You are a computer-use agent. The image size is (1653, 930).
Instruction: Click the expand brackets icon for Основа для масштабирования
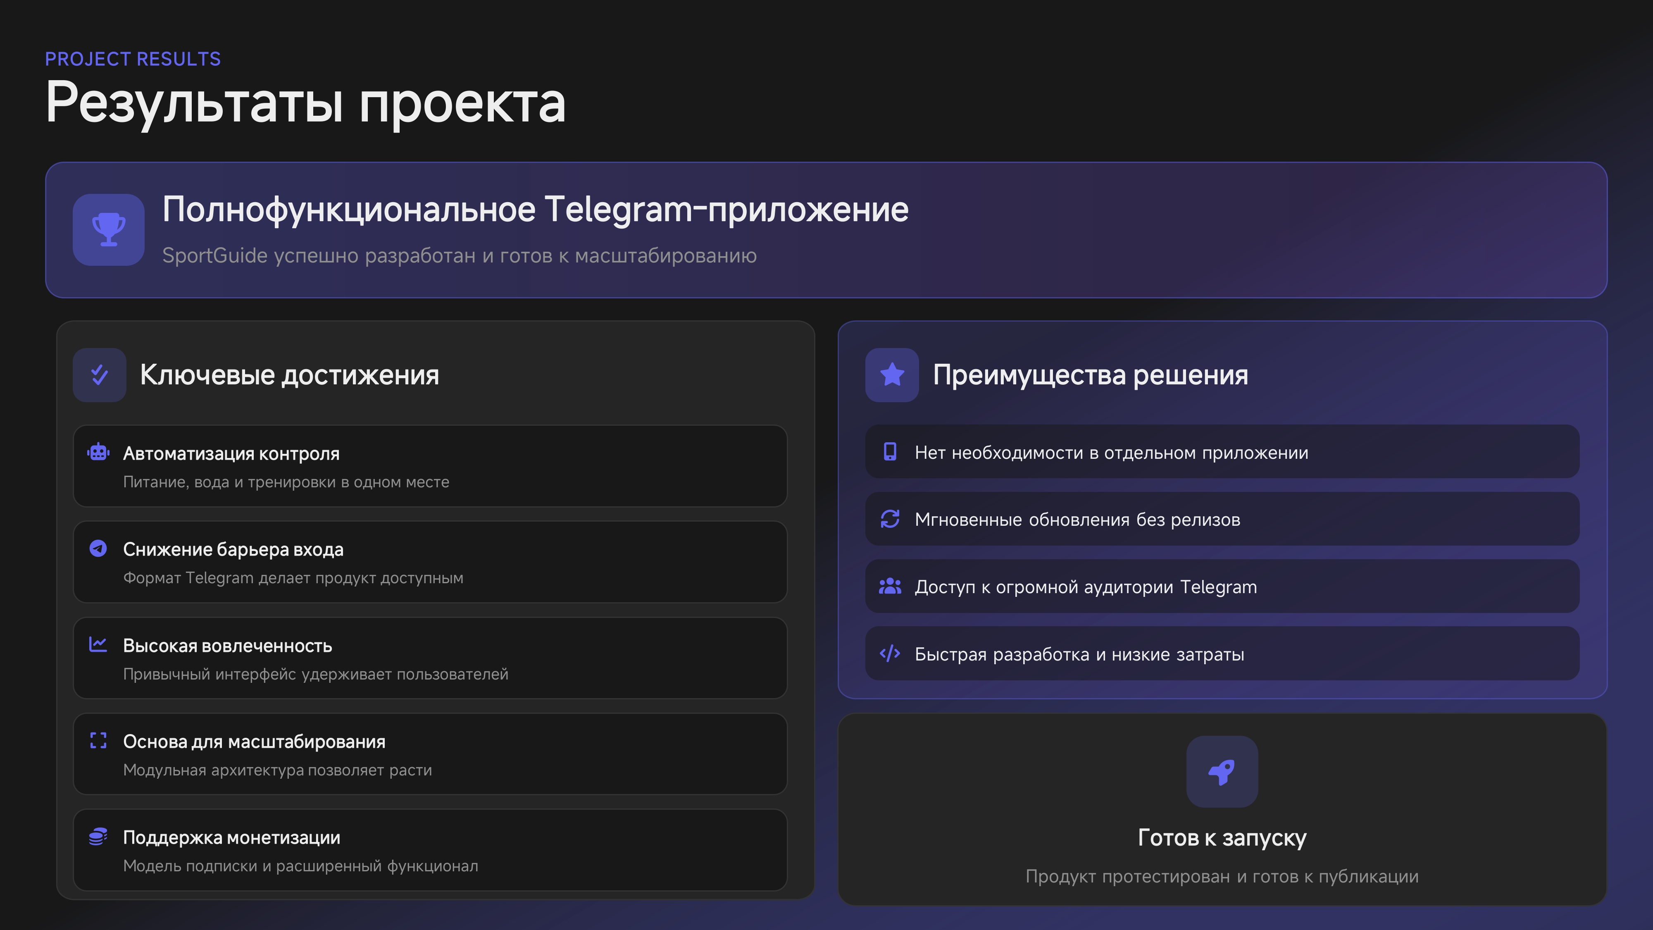point(98,741)
